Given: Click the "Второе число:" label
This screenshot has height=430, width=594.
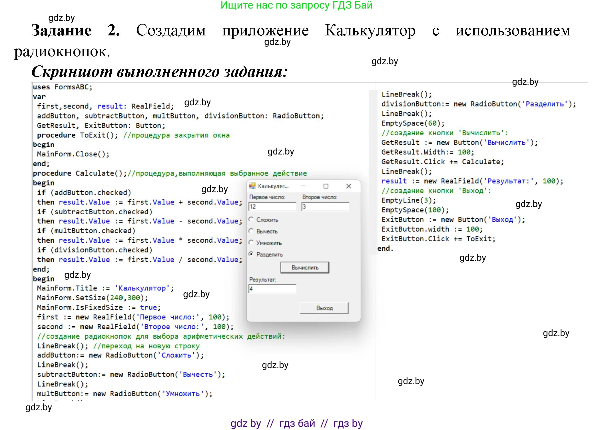Looking at the screenshot, I should pyautogui.click(x=320, y=197).
